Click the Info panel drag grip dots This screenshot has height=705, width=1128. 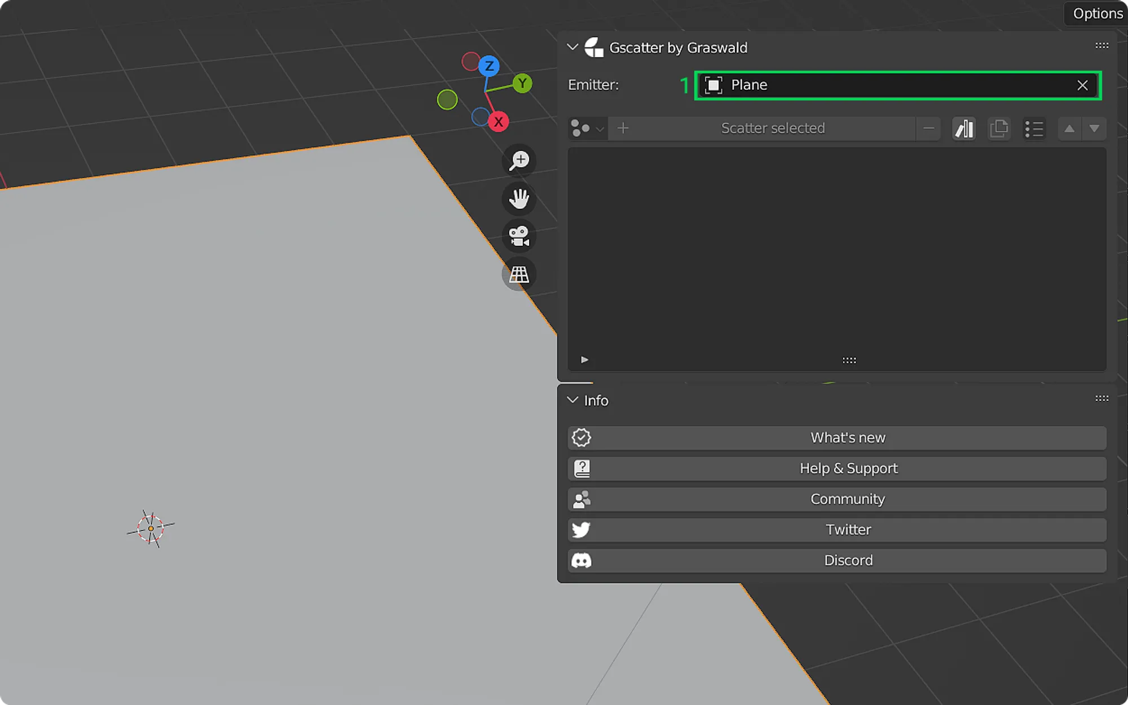tap(1101, 398)
